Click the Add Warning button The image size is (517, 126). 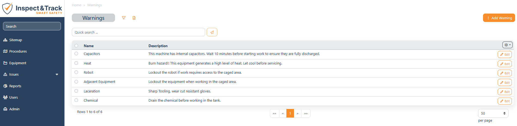tap(499, 18)
